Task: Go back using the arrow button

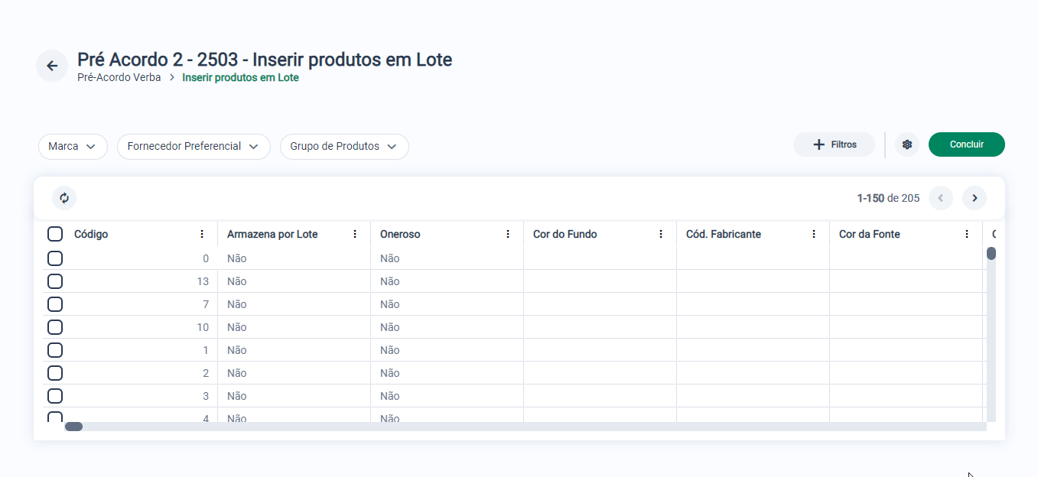Action: [x=52, y=66]
